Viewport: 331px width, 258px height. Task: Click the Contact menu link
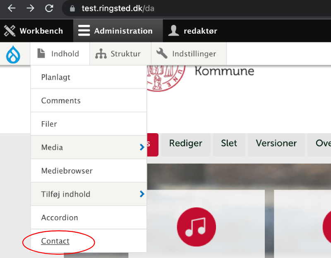55,241
